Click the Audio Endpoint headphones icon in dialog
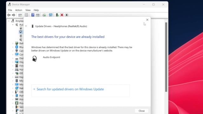Screen dimensions: 203x114 click(x=35, y=59)
